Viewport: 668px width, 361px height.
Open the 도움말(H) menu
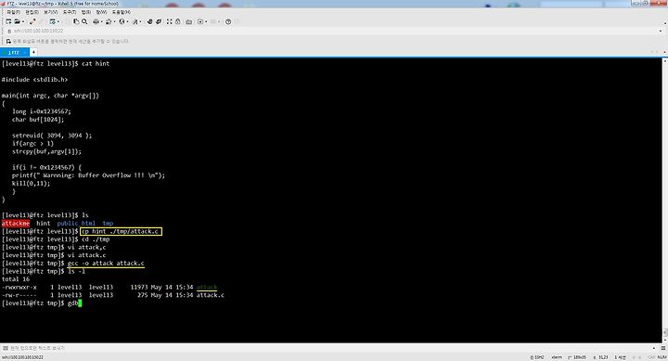tap(122, 12)
